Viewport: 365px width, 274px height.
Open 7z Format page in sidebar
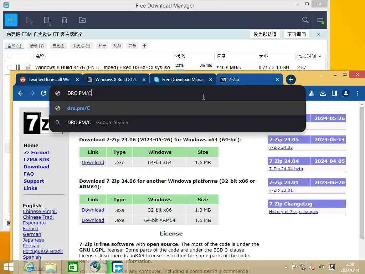pyautogui.click(x=37, y=152)
